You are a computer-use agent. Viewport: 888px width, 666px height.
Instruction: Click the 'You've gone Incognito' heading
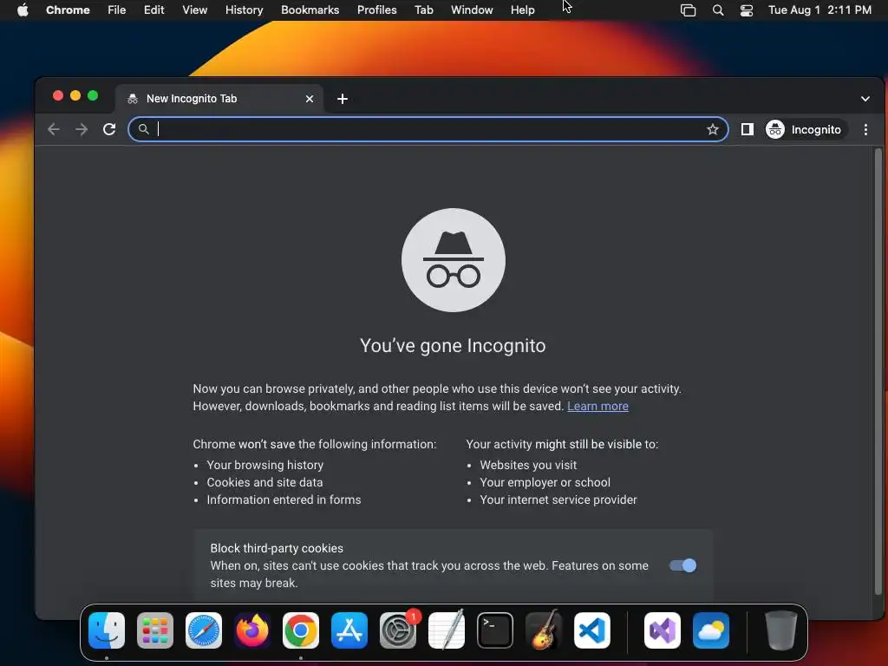[453, 345]
